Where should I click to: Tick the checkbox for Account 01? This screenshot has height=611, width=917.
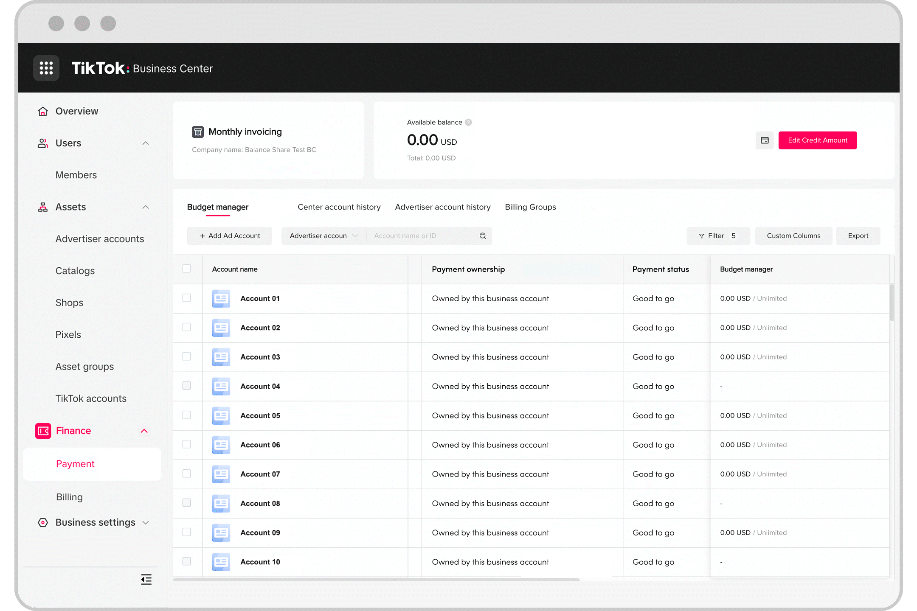186,298
